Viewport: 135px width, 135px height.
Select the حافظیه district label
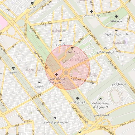point(59,31)
